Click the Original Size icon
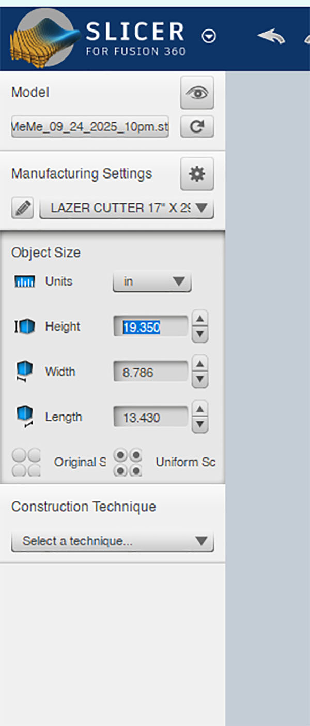Screen dimensions: 310x726 point(26,462)
